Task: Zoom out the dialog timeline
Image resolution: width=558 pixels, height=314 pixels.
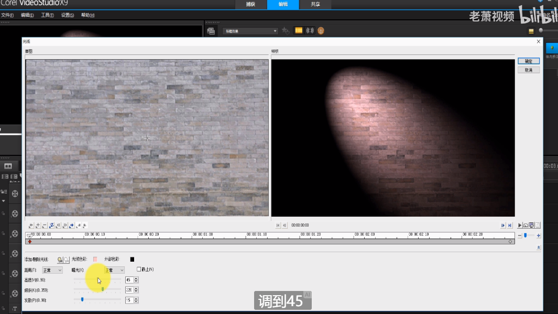Action: 520,236
